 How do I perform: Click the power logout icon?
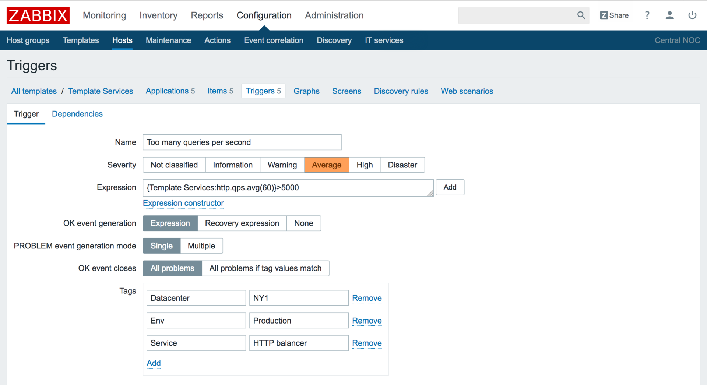coord(692,15)
